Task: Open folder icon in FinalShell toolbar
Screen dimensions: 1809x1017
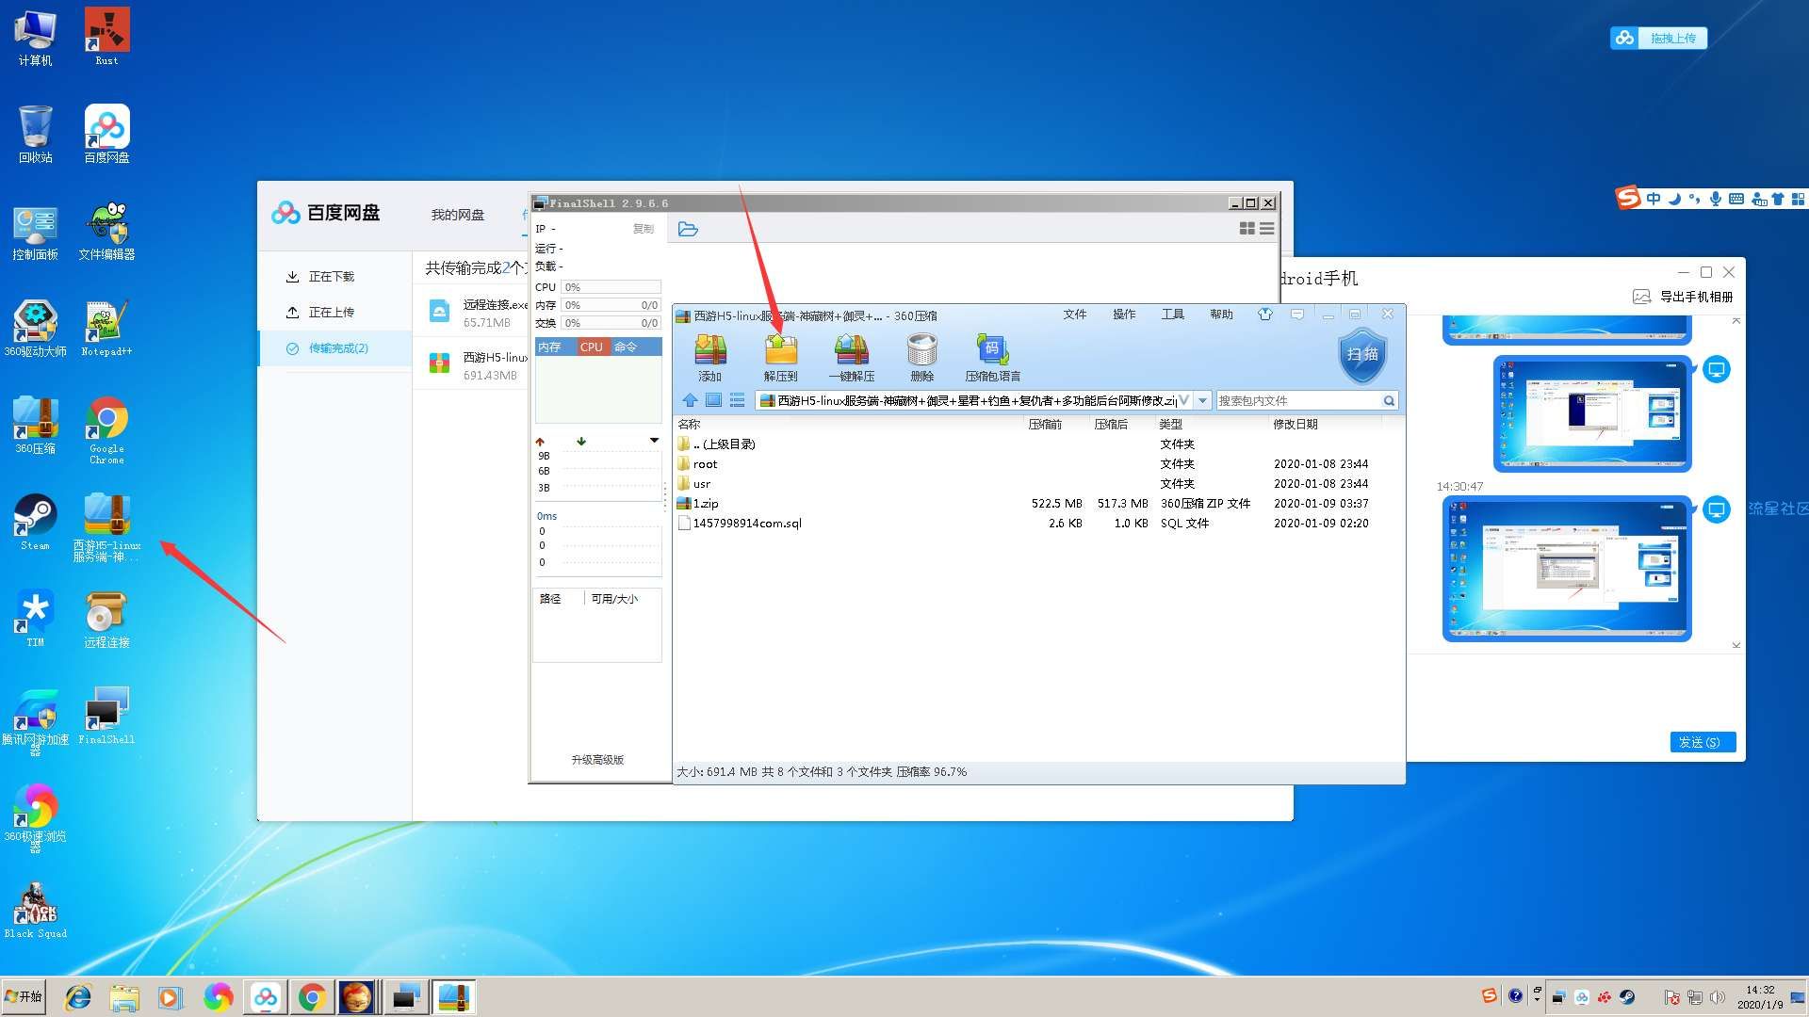Action: (688, 229)
